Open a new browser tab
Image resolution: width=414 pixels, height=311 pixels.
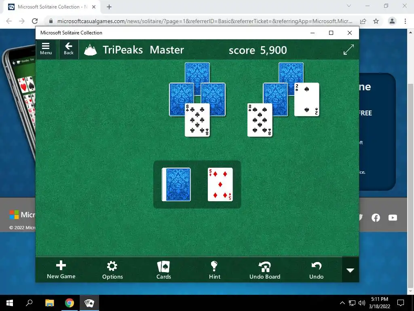coord(109,7)
